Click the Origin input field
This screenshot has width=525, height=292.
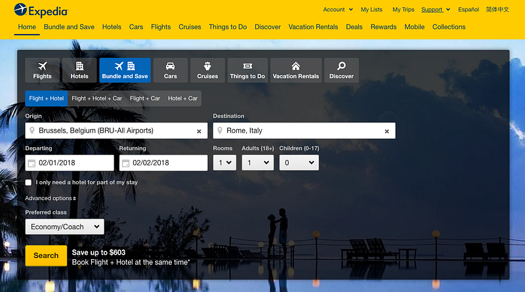(117, 131)
